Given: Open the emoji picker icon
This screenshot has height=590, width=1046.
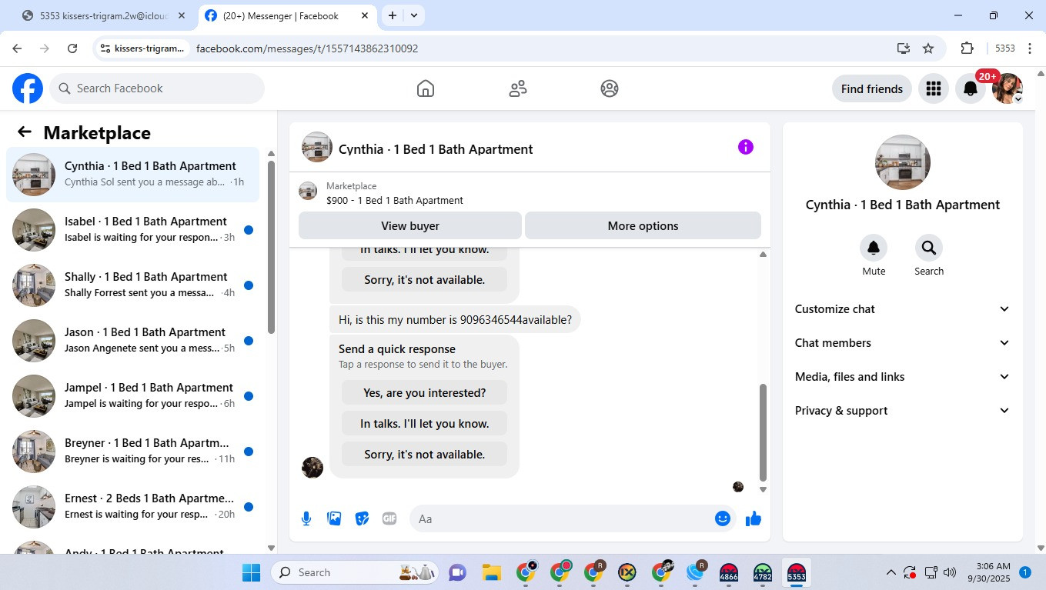Looking at the screenshot, I should [722, 518].
